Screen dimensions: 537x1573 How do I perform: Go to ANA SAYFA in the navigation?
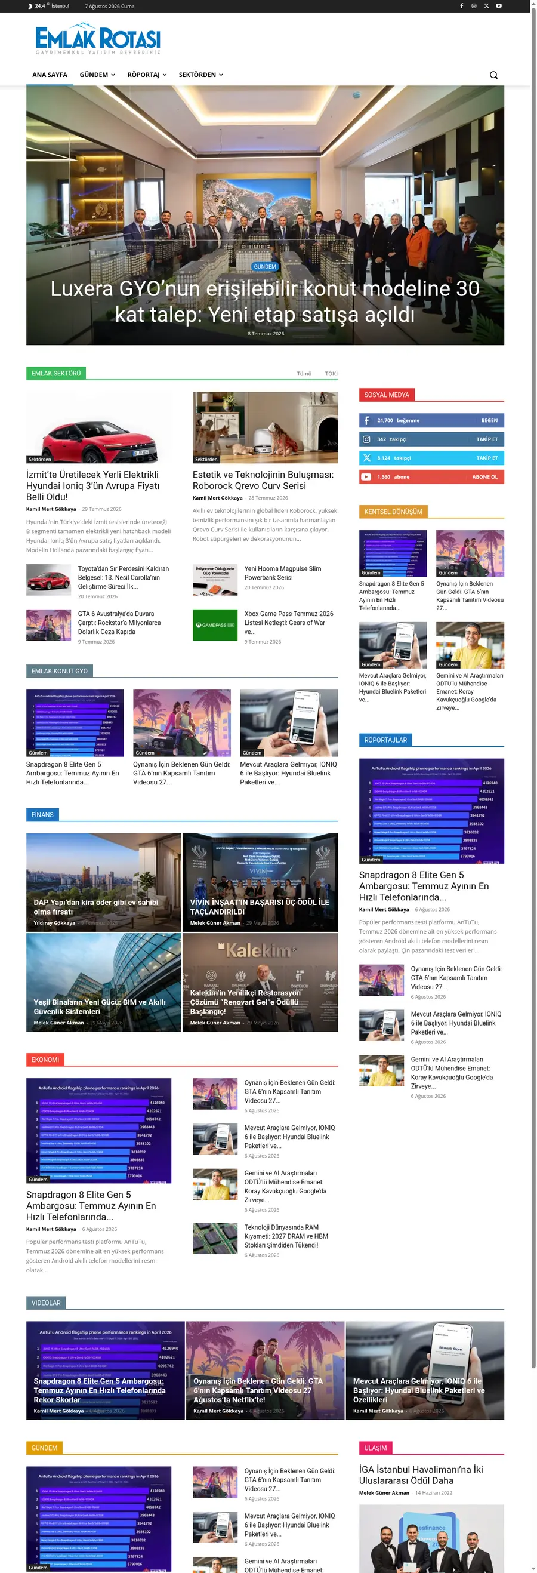(50, 75)
